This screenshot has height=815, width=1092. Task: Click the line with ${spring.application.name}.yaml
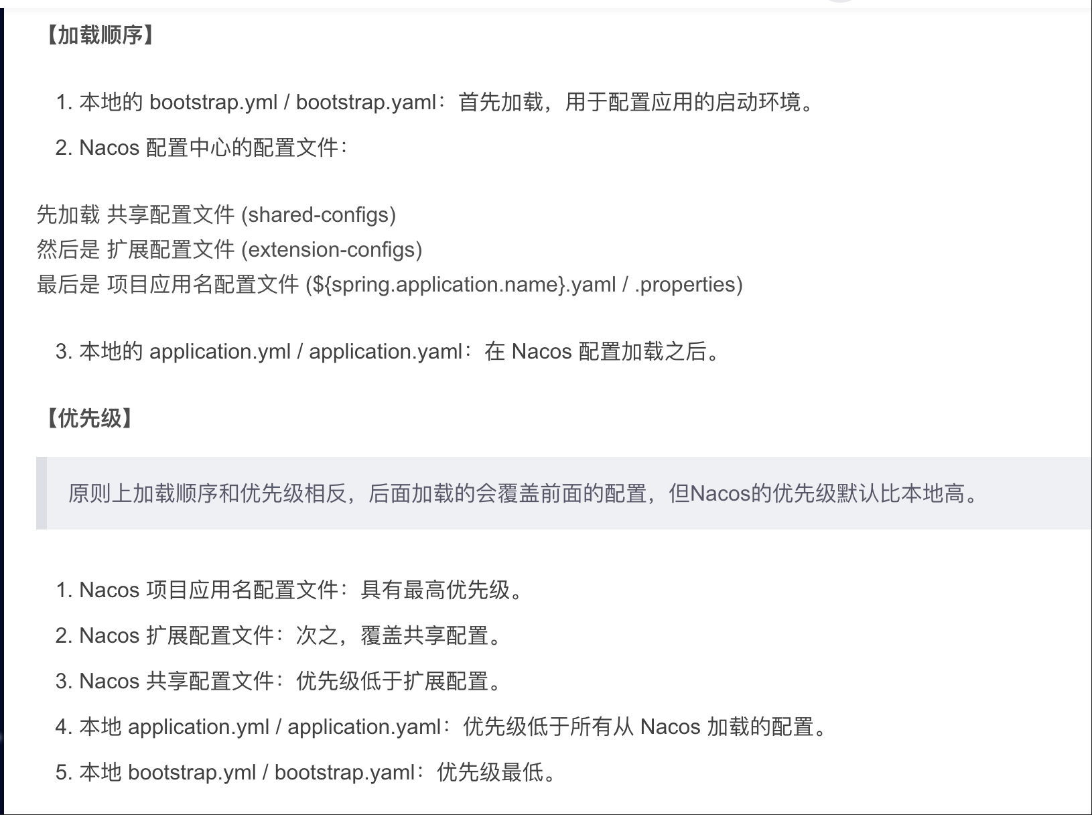click(390, 285)
